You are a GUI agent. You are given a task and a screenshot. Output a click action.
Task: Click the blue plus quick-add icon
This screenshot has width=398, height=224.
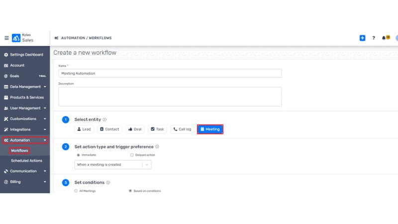click(x=362, y=38)
